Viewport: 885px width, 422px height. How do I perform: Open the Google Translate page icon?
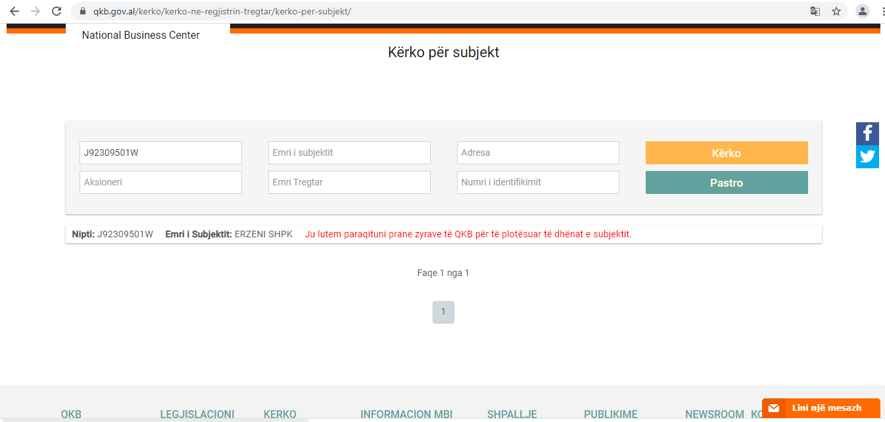815,11
